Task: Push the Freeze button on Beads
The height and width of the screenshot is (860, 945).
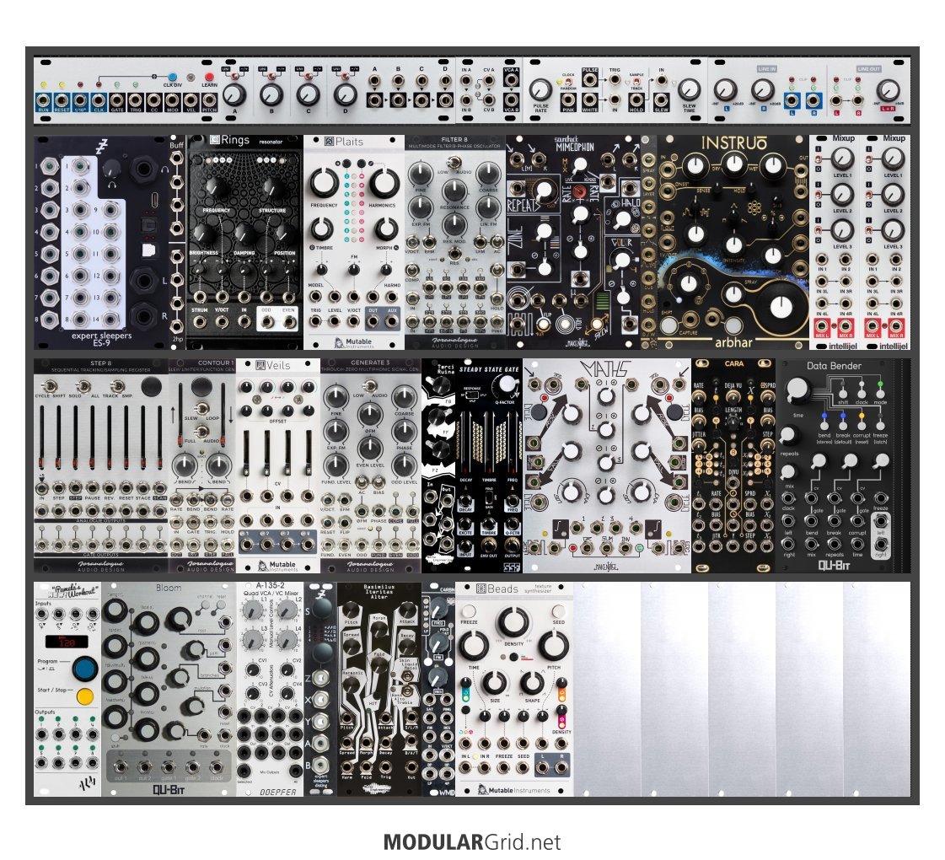Action: [x=470, y=610]
